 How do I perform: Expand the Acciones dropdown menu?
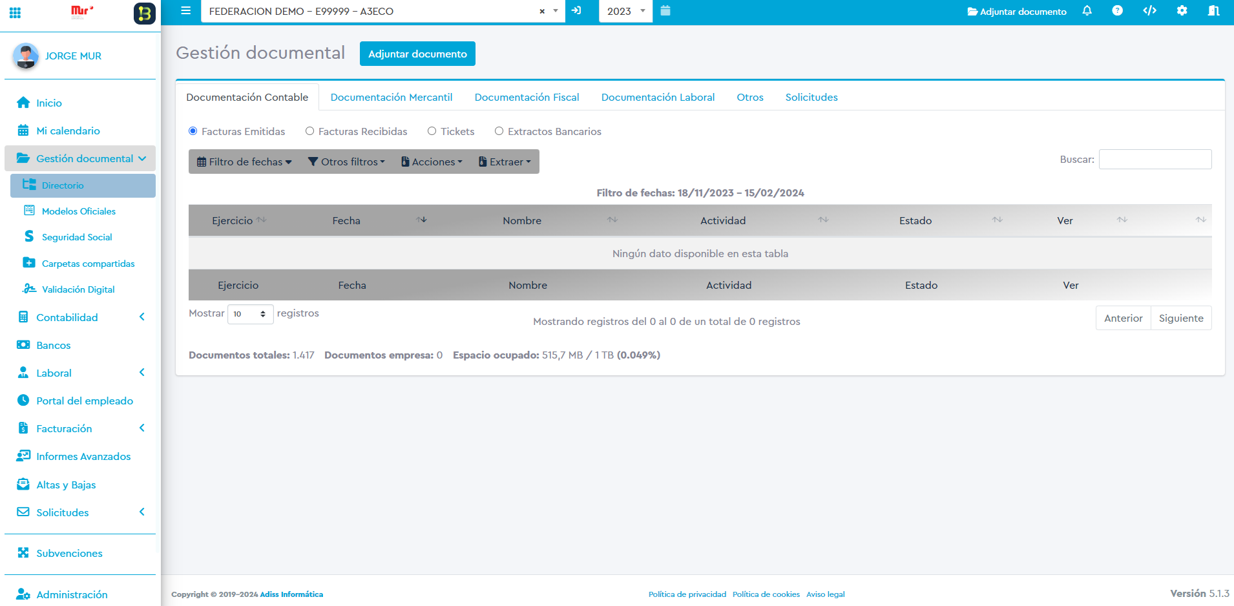click(432, 162)
